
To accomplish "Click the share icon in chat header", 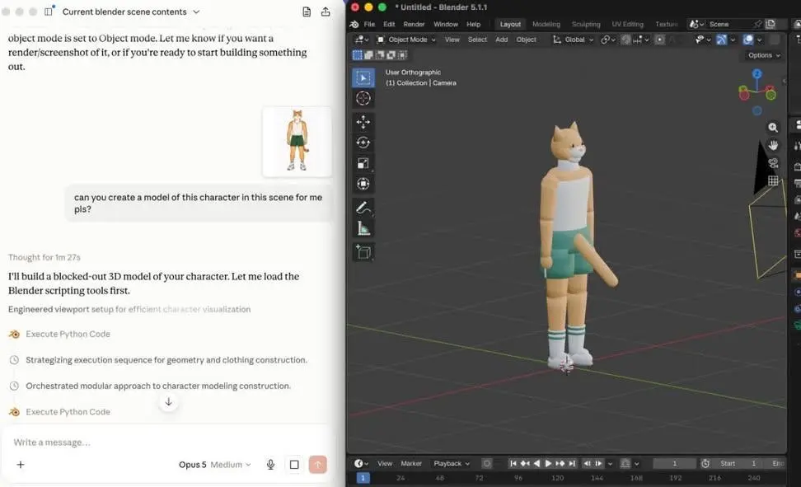I will (x=326, y=12).
